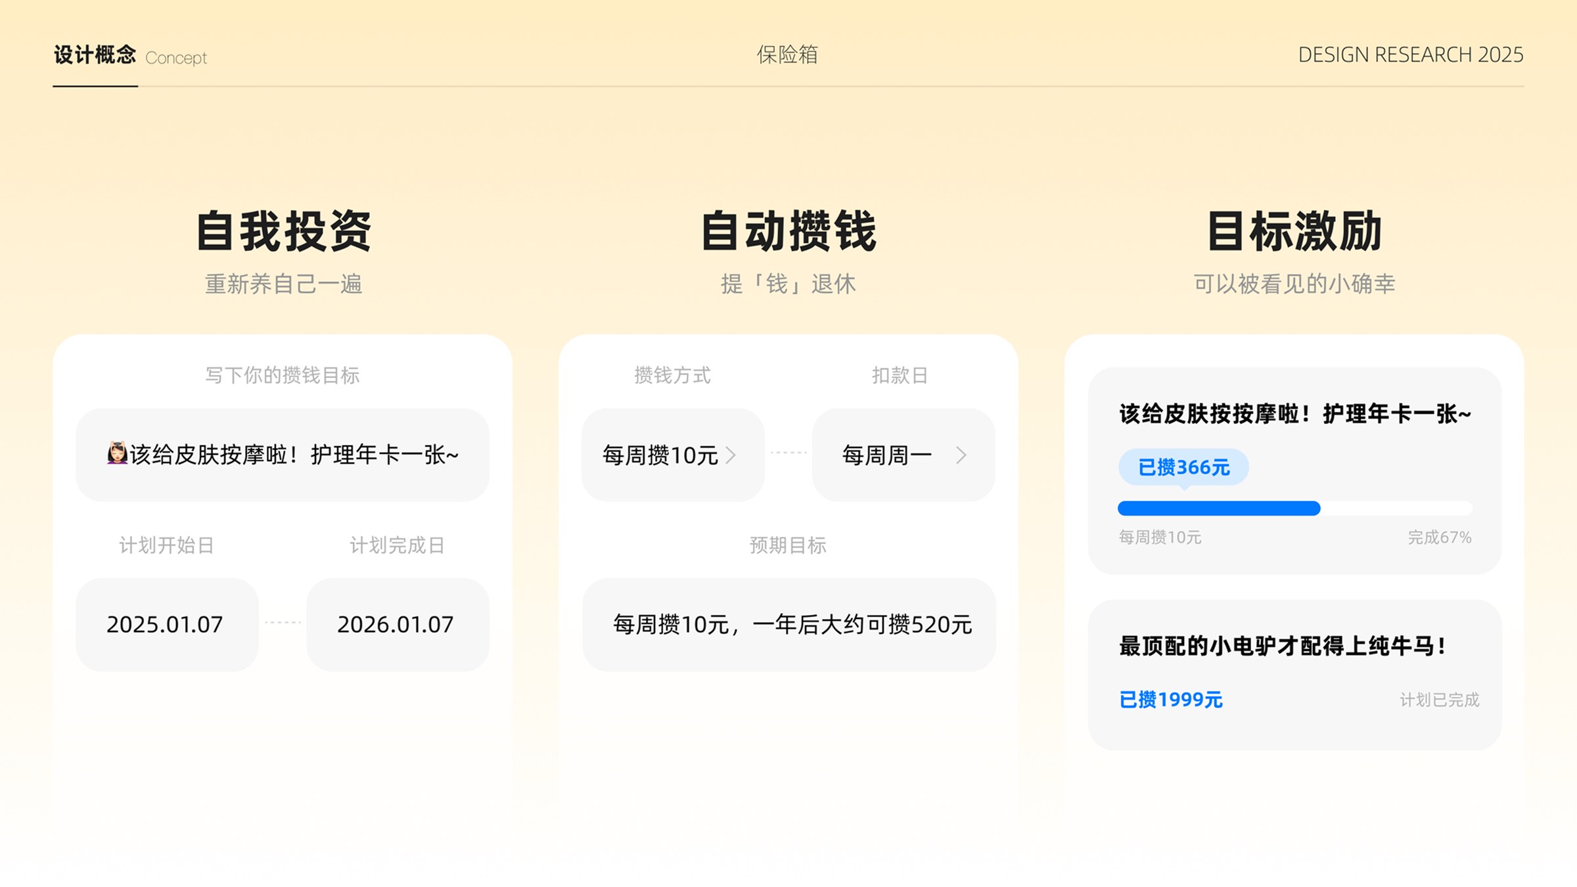Open the 每周周一 deduction day selector
Image resolution: width=1577 pixels, height=887 pixels.
tap(903, 455)
